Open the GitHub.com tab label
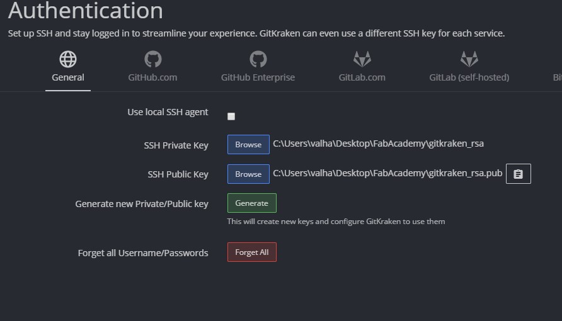The height and width of the screenshot is (321, 562). pyautogui.click(x=152, y=77)
